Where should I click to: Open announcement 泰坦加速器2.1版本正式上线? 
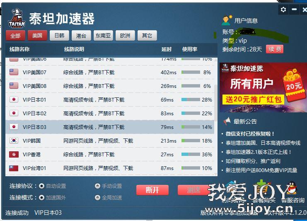coord(259,152)
